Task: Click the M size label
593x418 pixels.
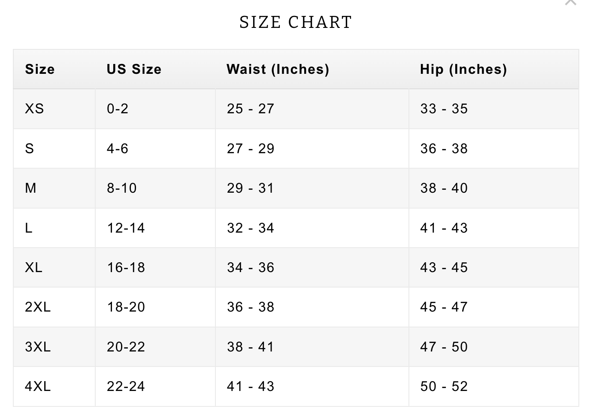Action: pyautogui.click(x=31, y=188)
